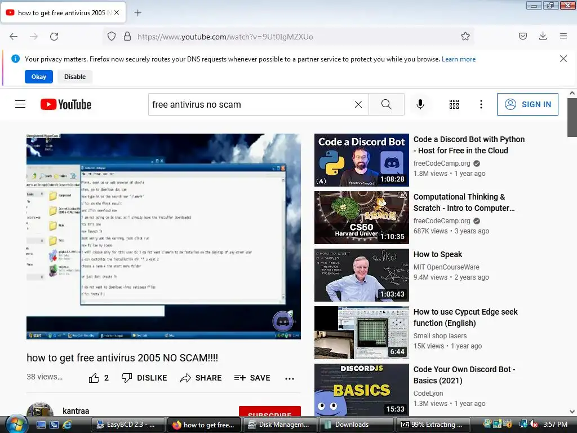Launch Internet Explorer from quick launch
This screenshot has height=433, width=577.
67,425
